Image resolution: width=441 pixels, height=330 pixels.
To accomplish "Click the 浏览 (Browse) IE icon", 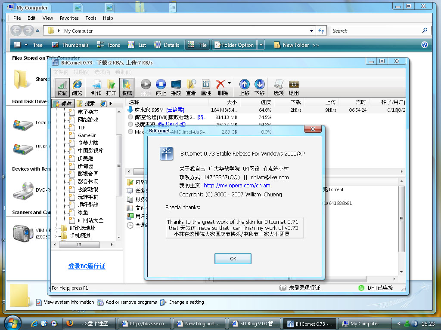I will (77, 87).
